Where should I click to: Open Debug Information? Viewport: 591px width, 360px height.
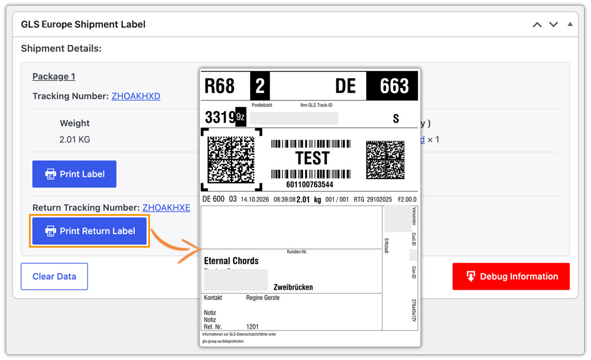coord(511,276)
